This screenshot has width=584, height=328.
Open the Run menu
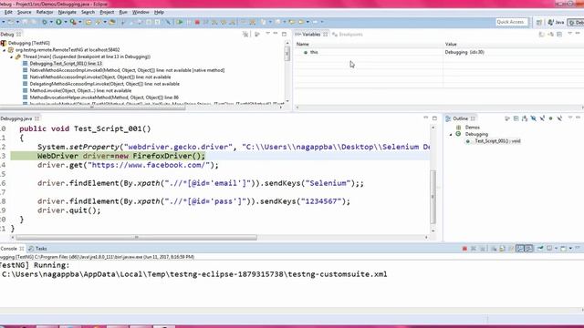pos(123,12)
